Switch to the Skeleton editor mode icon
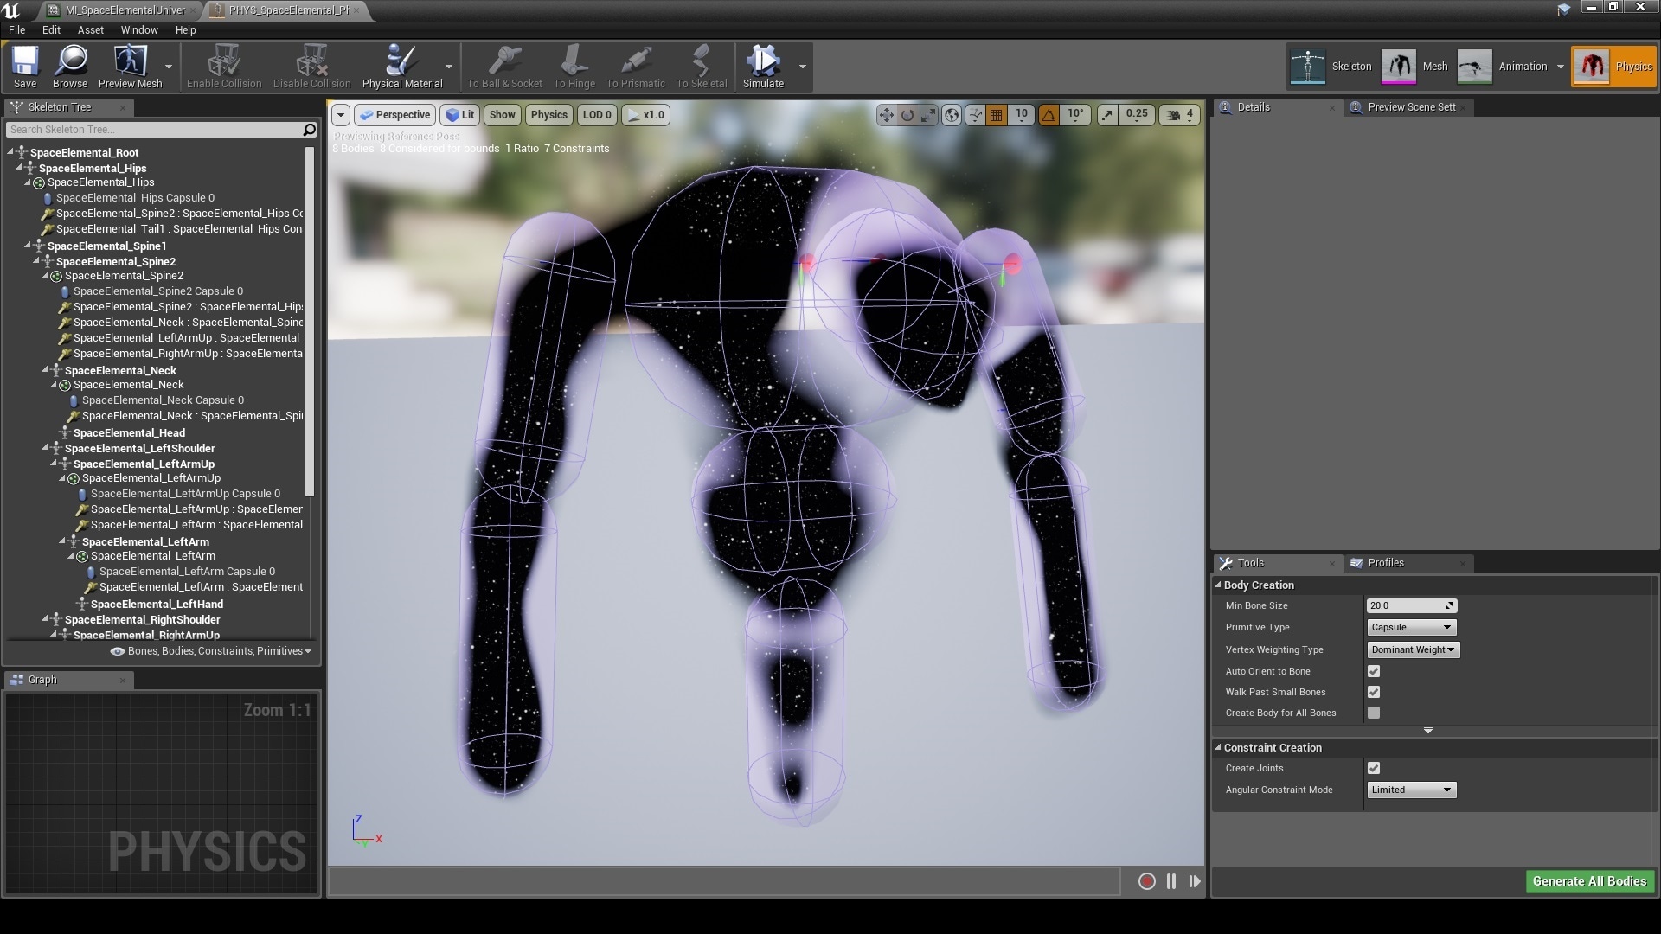This screenshot has height=934, width=1661. [1307, 66]
